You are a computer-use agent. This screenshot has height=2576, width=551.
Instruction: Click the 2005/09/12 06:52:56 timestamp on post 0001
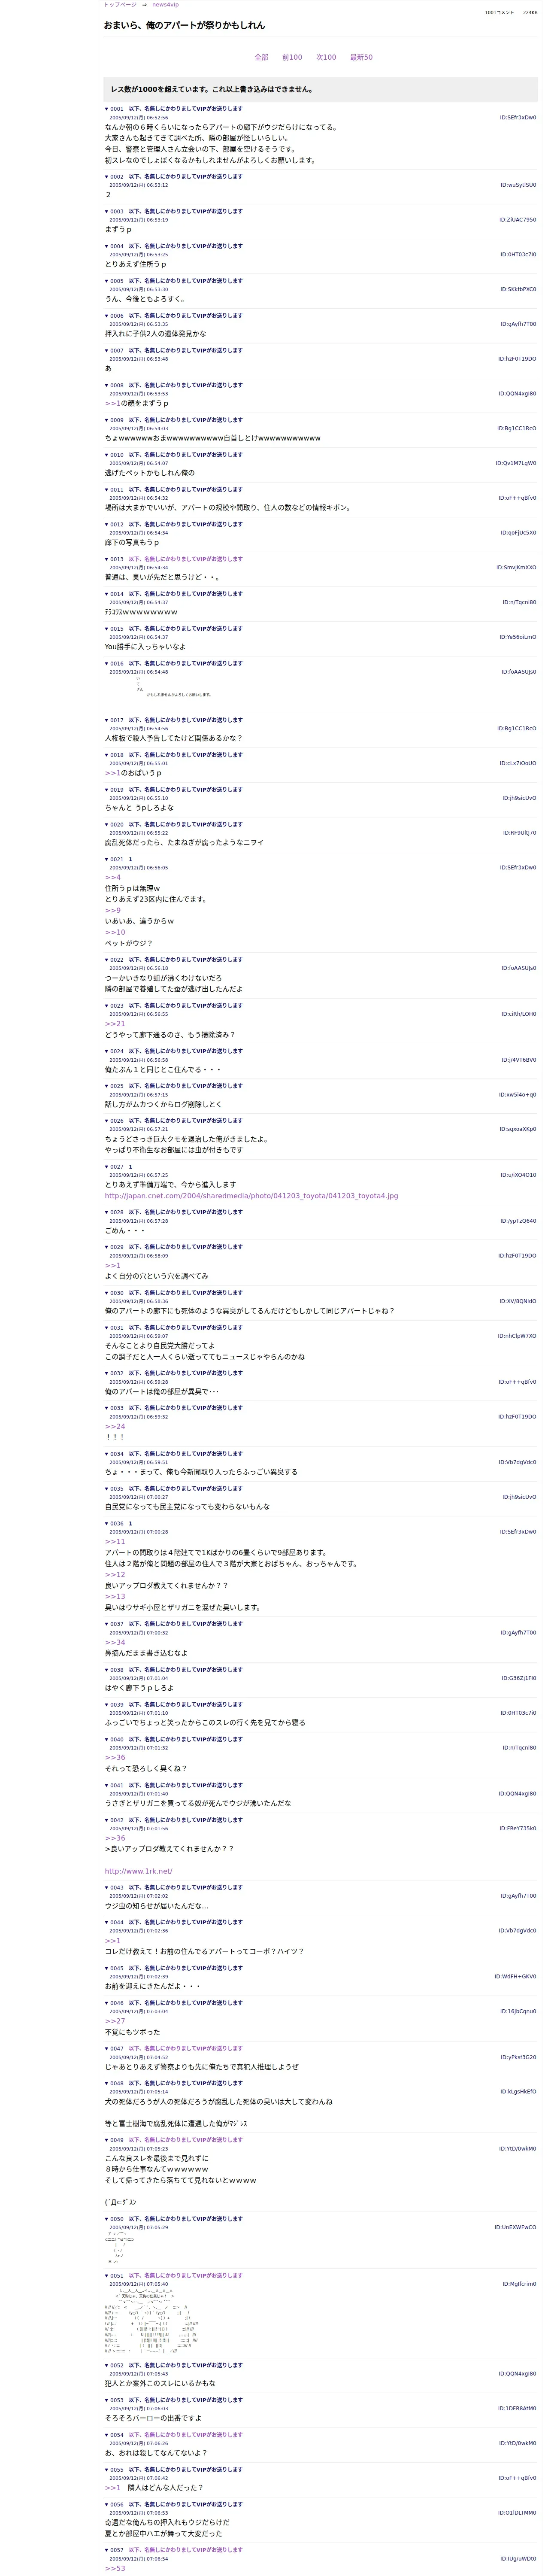point(138,118)
